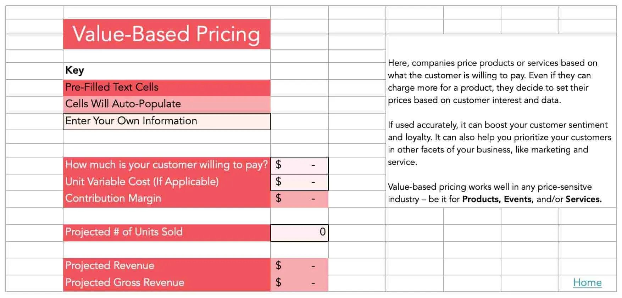
Task: Select the customer willing to pay input cell
Action: pos(299,165)
